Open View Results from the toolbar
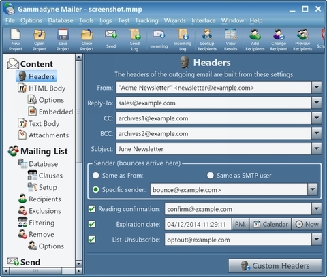Screen dimensions: 327x277 230,39
